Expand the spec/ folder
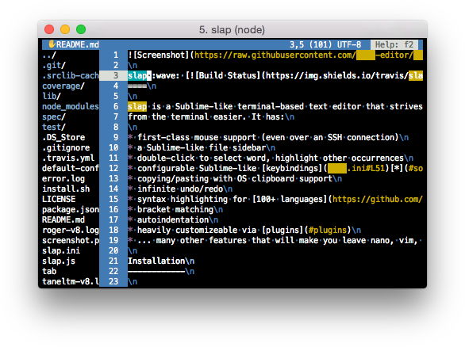 pyautogui.click(x=54, y=116)
